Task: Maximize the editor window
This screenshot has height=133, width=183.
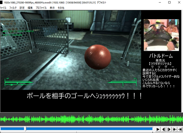Action: coord(170,2)
